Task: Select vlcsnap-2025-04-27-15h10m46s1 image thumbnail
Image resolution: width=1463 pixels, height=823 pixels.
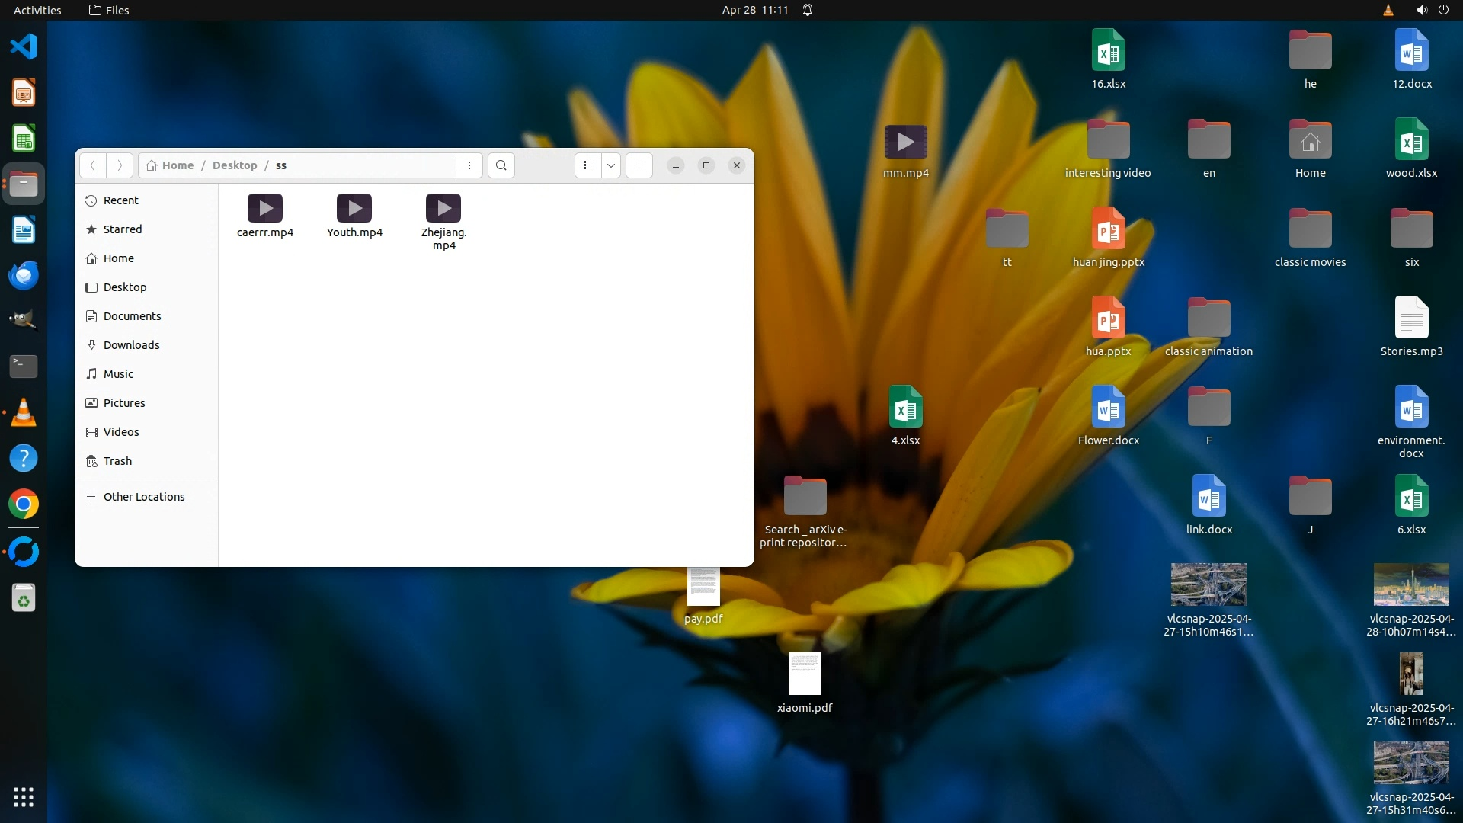Action: [1208, 585]
